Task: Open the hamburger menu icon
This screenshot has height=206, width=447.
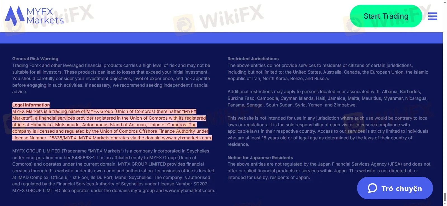Action: [x=432, y=16]
